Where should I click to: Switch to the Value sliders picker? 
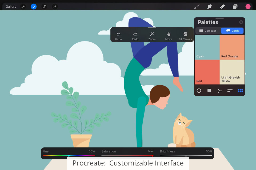[x=230, y=91]
